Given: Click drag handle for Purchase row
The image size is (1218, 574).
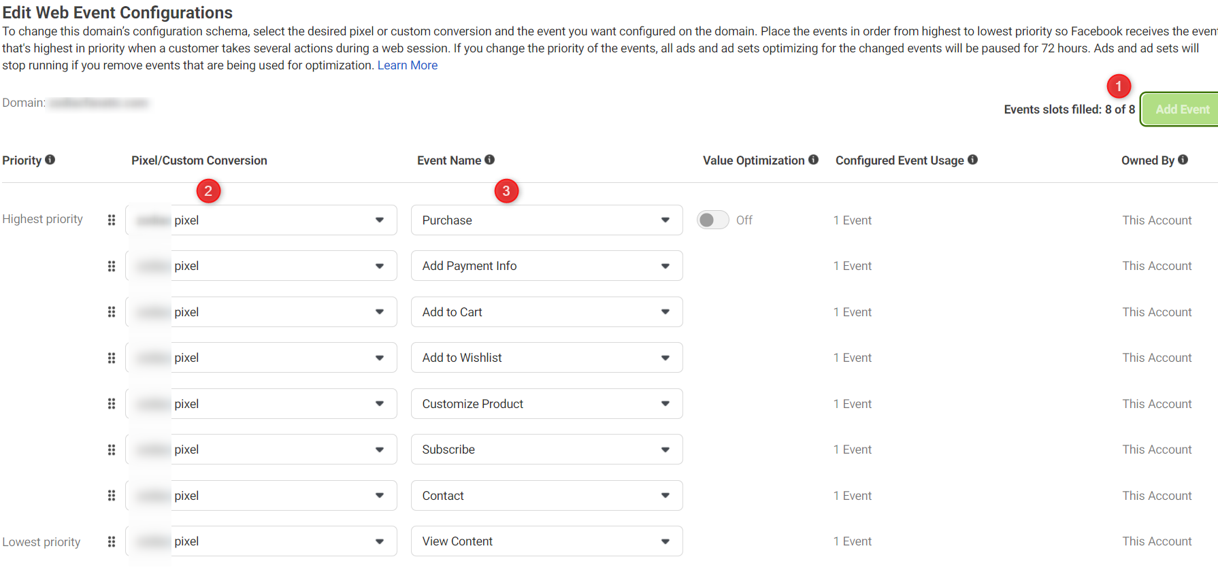Looking at the screenshot, I should (112, 220).
